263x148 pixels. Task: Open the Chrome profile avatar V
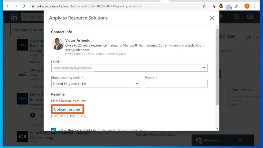tap(247, 6)
